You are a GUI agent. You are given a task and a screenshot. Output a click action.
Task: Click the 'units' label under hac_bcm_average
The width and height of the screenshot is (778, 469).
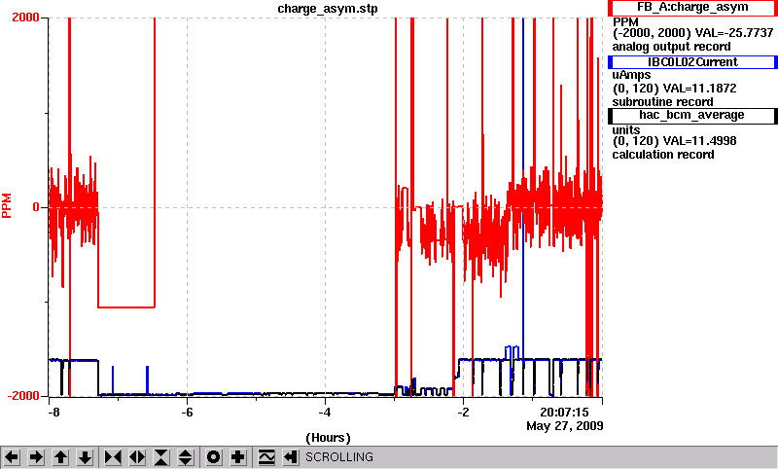tap(626, 130)
